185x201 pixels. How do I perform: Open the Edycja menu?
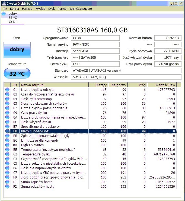point(14,9)
